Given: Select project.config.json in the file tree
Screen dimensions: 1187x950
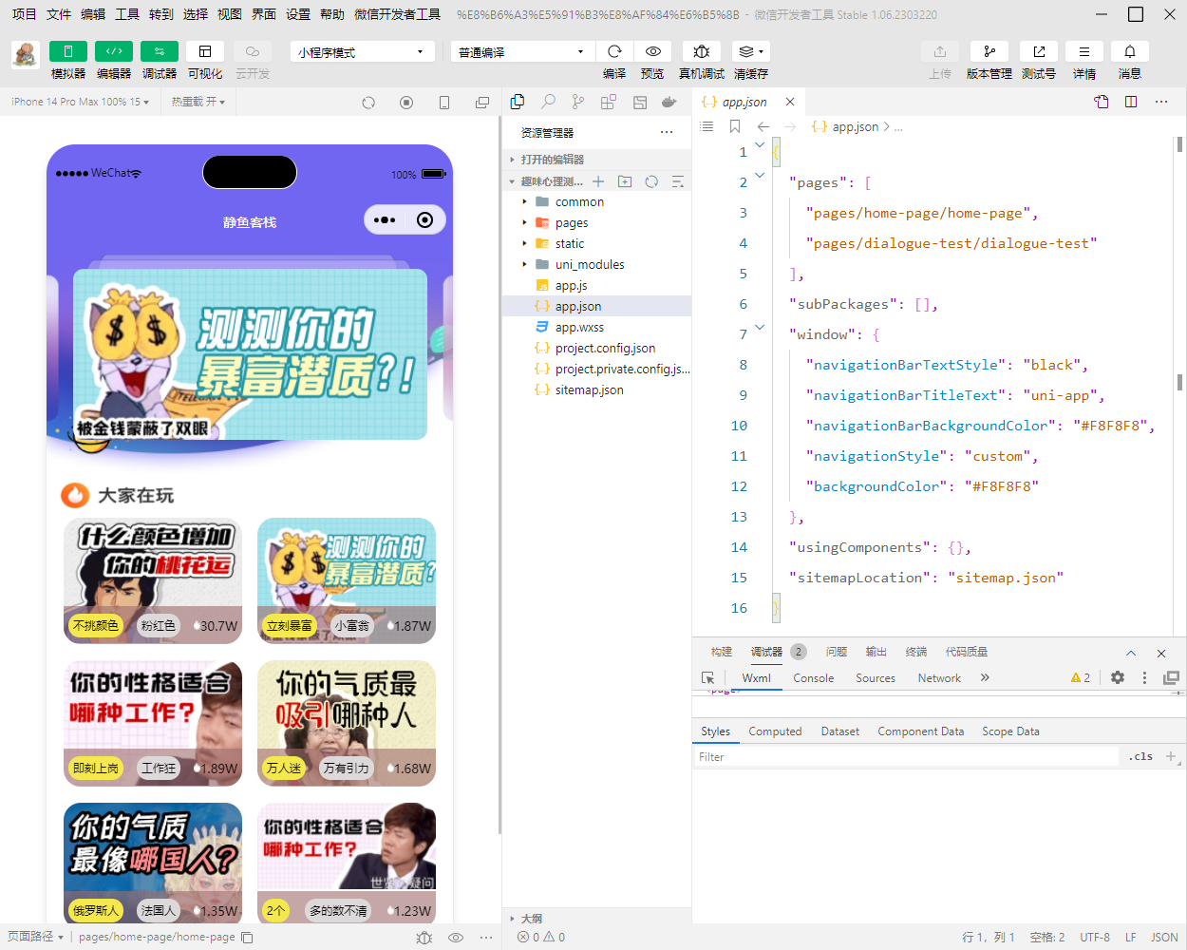Looking at the screenshot, I should (x=605, y=349).
